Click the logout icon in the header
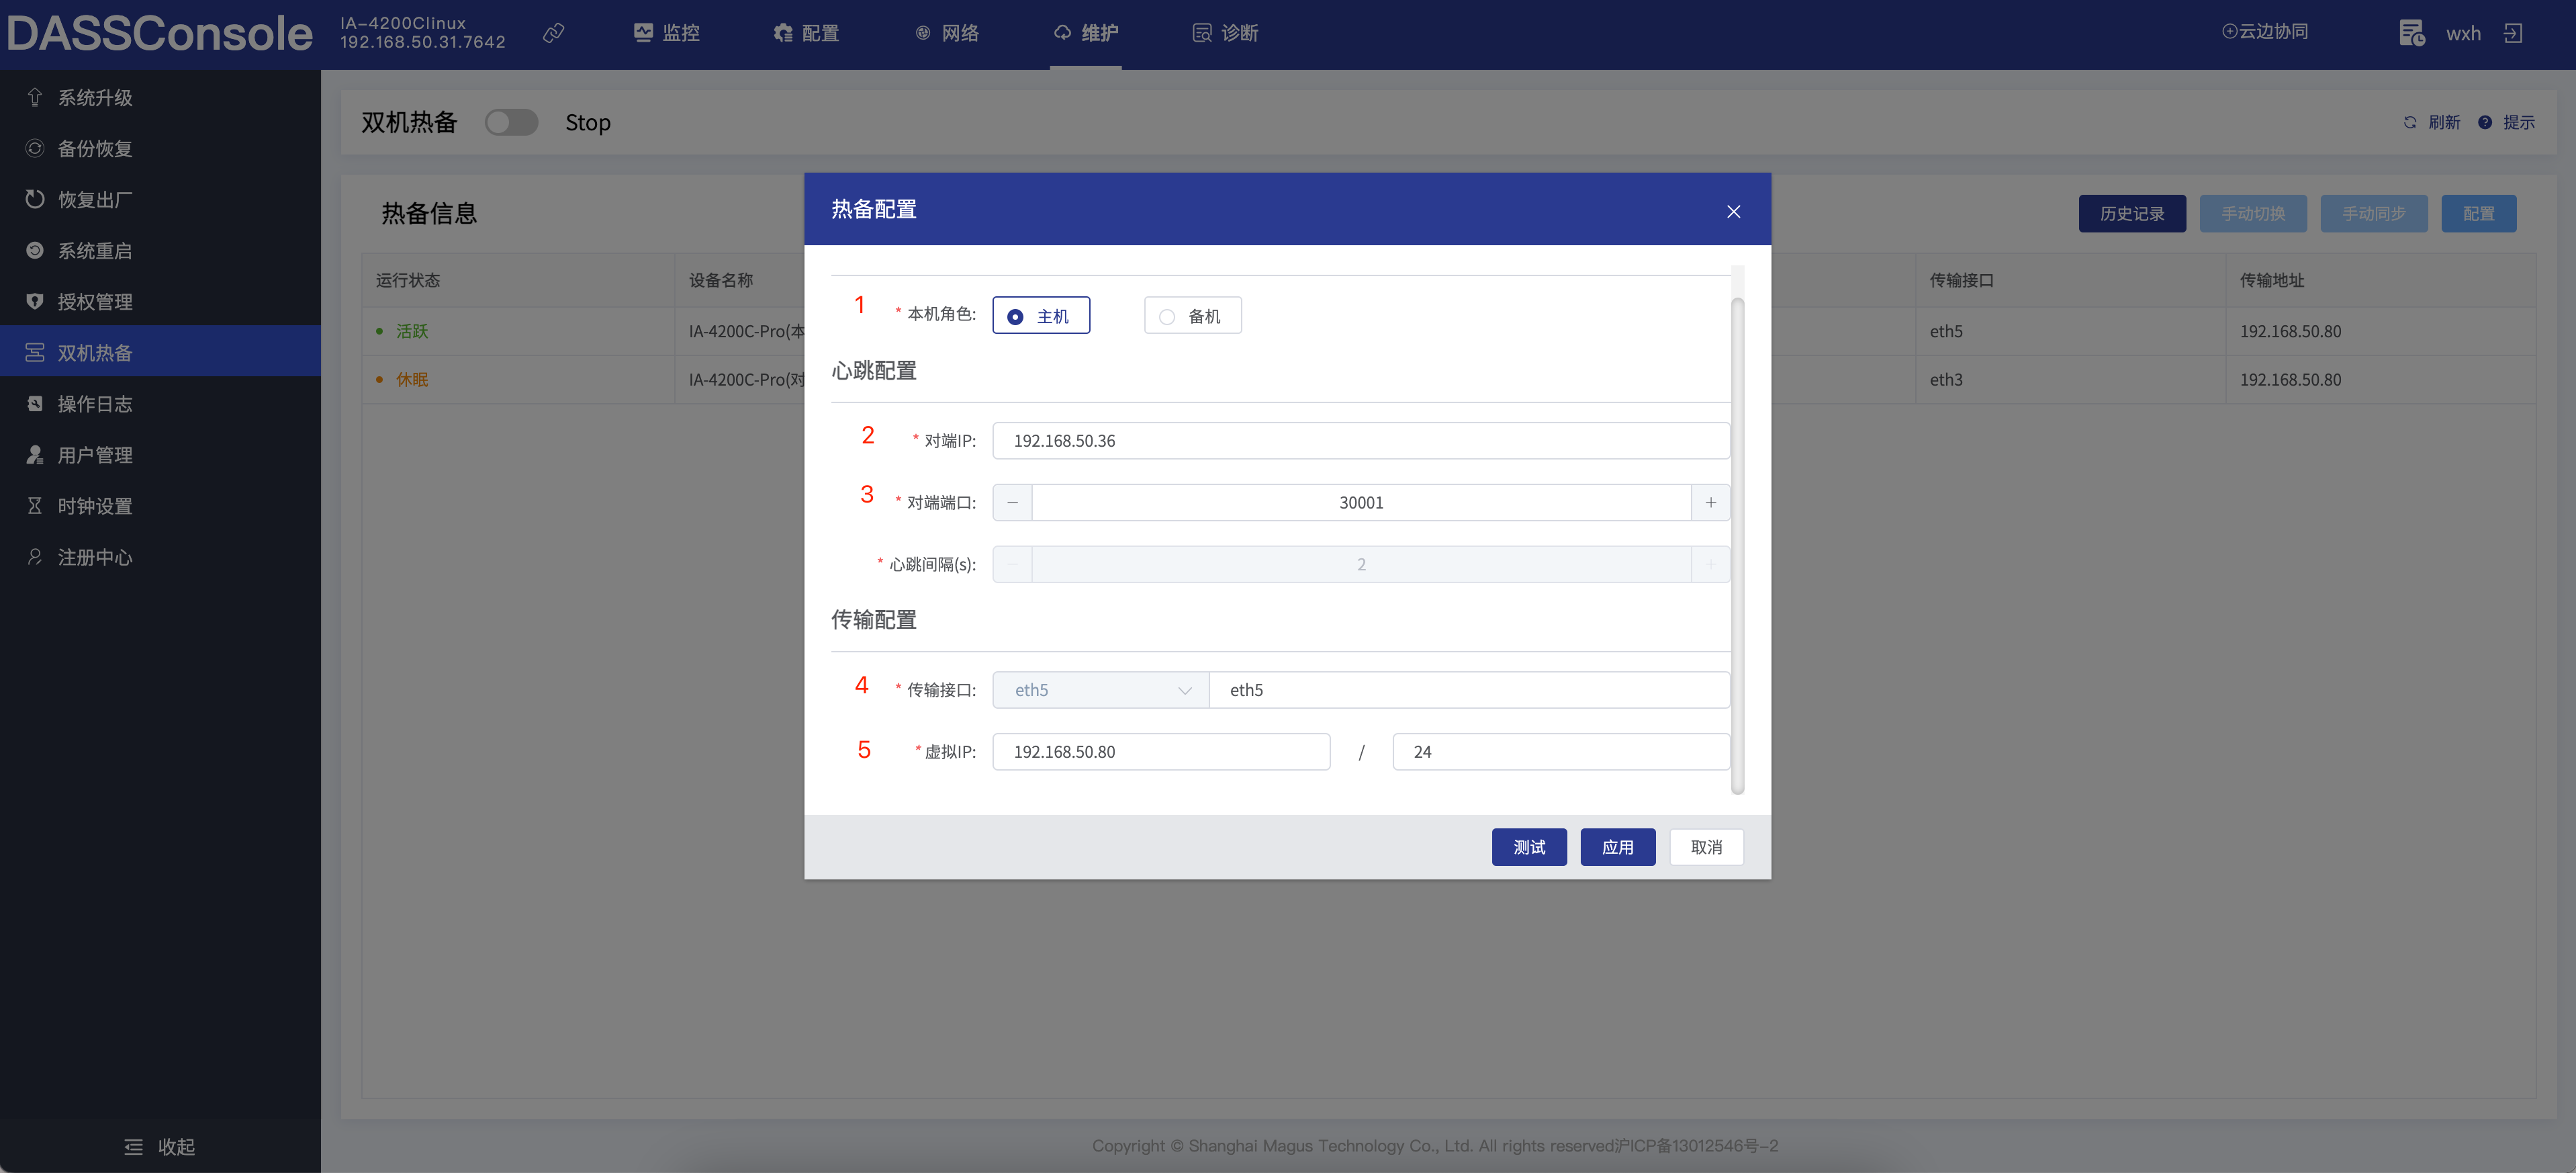The image size is (2576, 1173). [2513, 33]
